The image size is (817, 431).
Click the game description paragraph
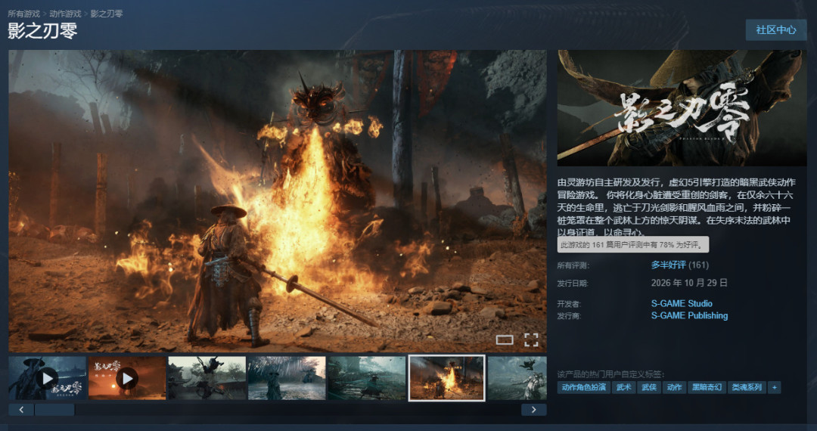click(x=676, y=207)
